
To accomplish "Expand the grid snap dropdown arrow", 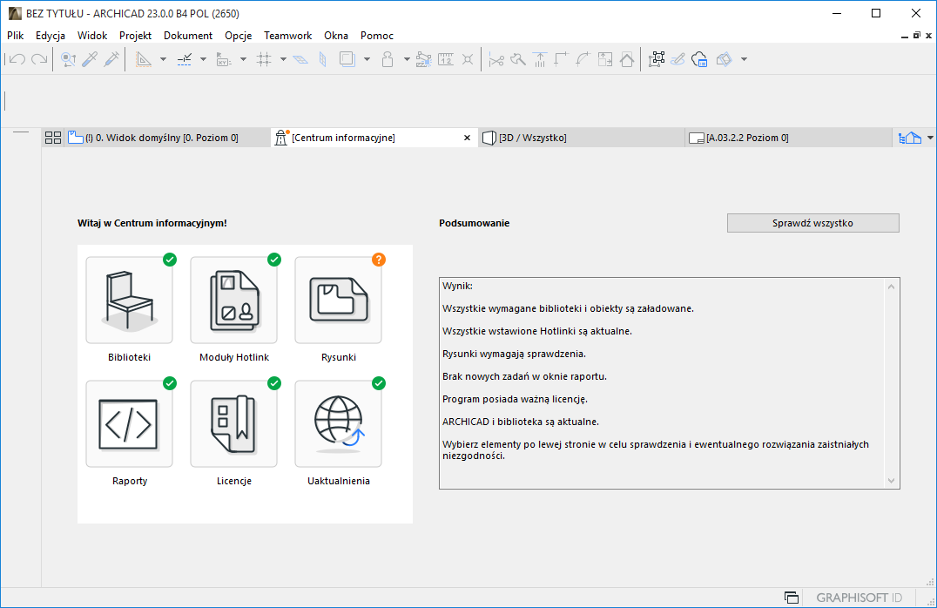I will 283,59.
